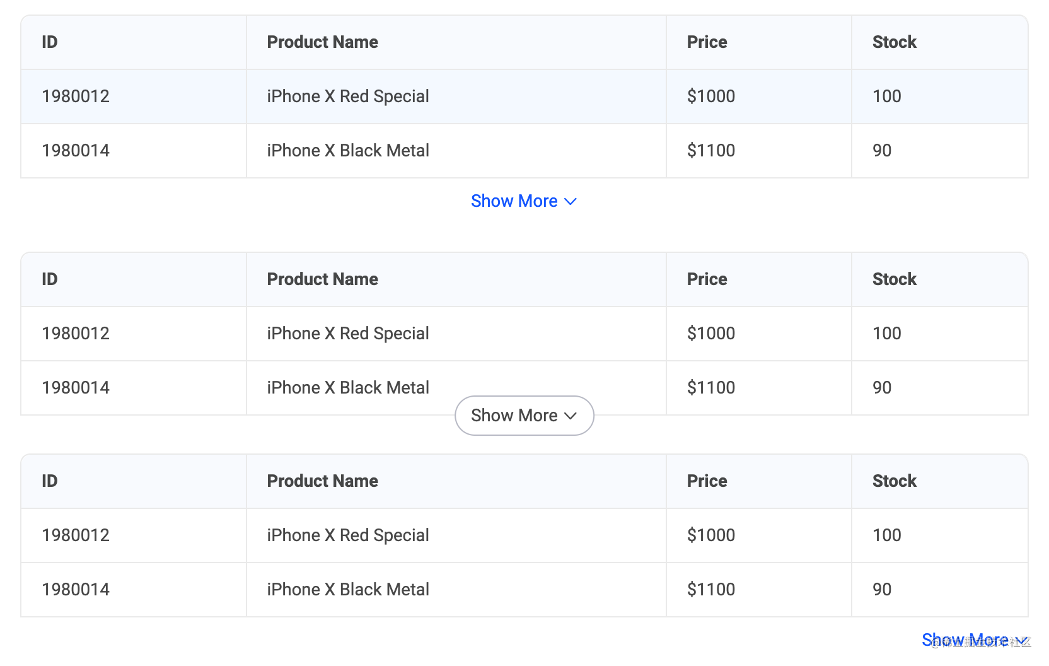The width and height of the screenshot is (1049, 666).
Task: Click the Price header in the second table
Action: pos(707,279)
